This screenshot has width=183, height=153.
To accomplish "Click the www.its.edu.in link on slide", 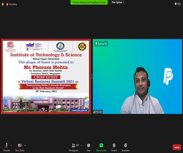I will (80, 110).
